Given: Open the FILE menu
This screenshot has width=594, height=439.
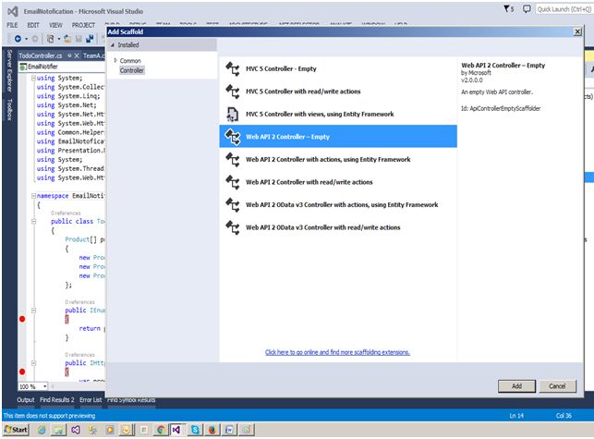Looking at the screenshot, I should pos(12,25).
